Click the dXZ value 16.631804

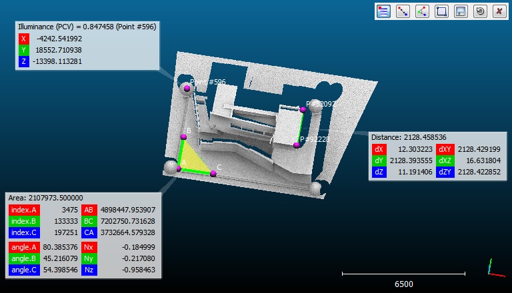[483, 160]
